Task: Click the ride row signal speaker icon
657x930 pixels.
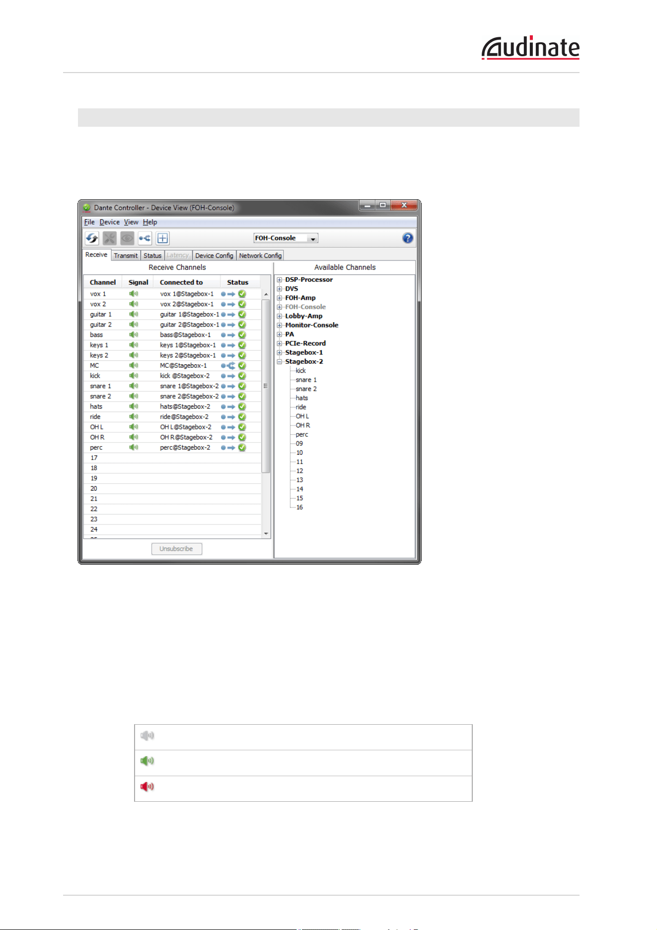Action: pyautogui.click(x=134, y=417)
